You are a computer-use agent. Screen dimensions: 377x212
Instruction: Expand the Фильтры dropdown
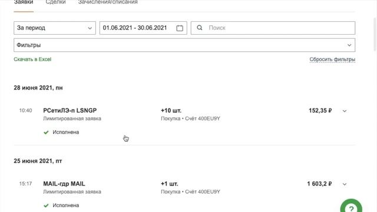pos(184,45)
